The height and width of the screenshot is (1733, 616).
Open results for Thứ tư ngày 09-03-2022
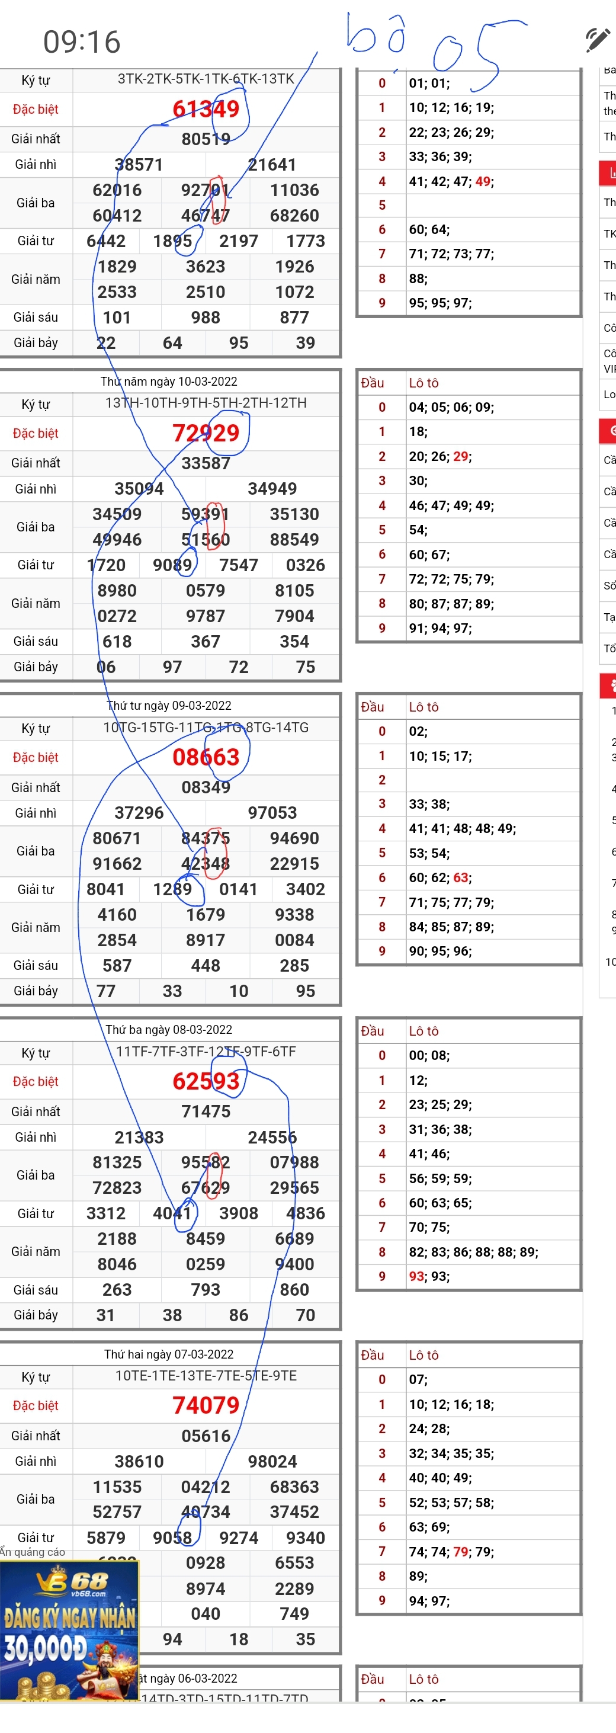[x=169, y=705]
